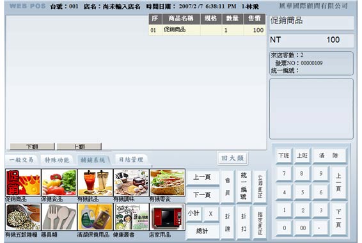Screen dimensions: 362x243
Task: Select the 促銷商品 row in the order list
Action: coord(207,30)
